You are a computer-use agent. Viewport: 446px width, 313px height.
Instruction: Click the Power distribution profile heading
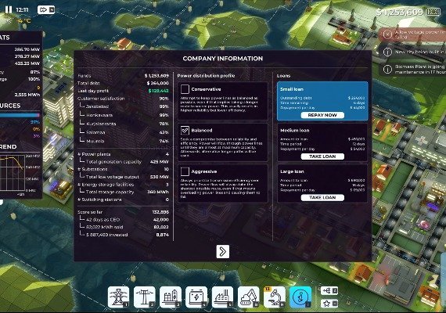[206, 76]
